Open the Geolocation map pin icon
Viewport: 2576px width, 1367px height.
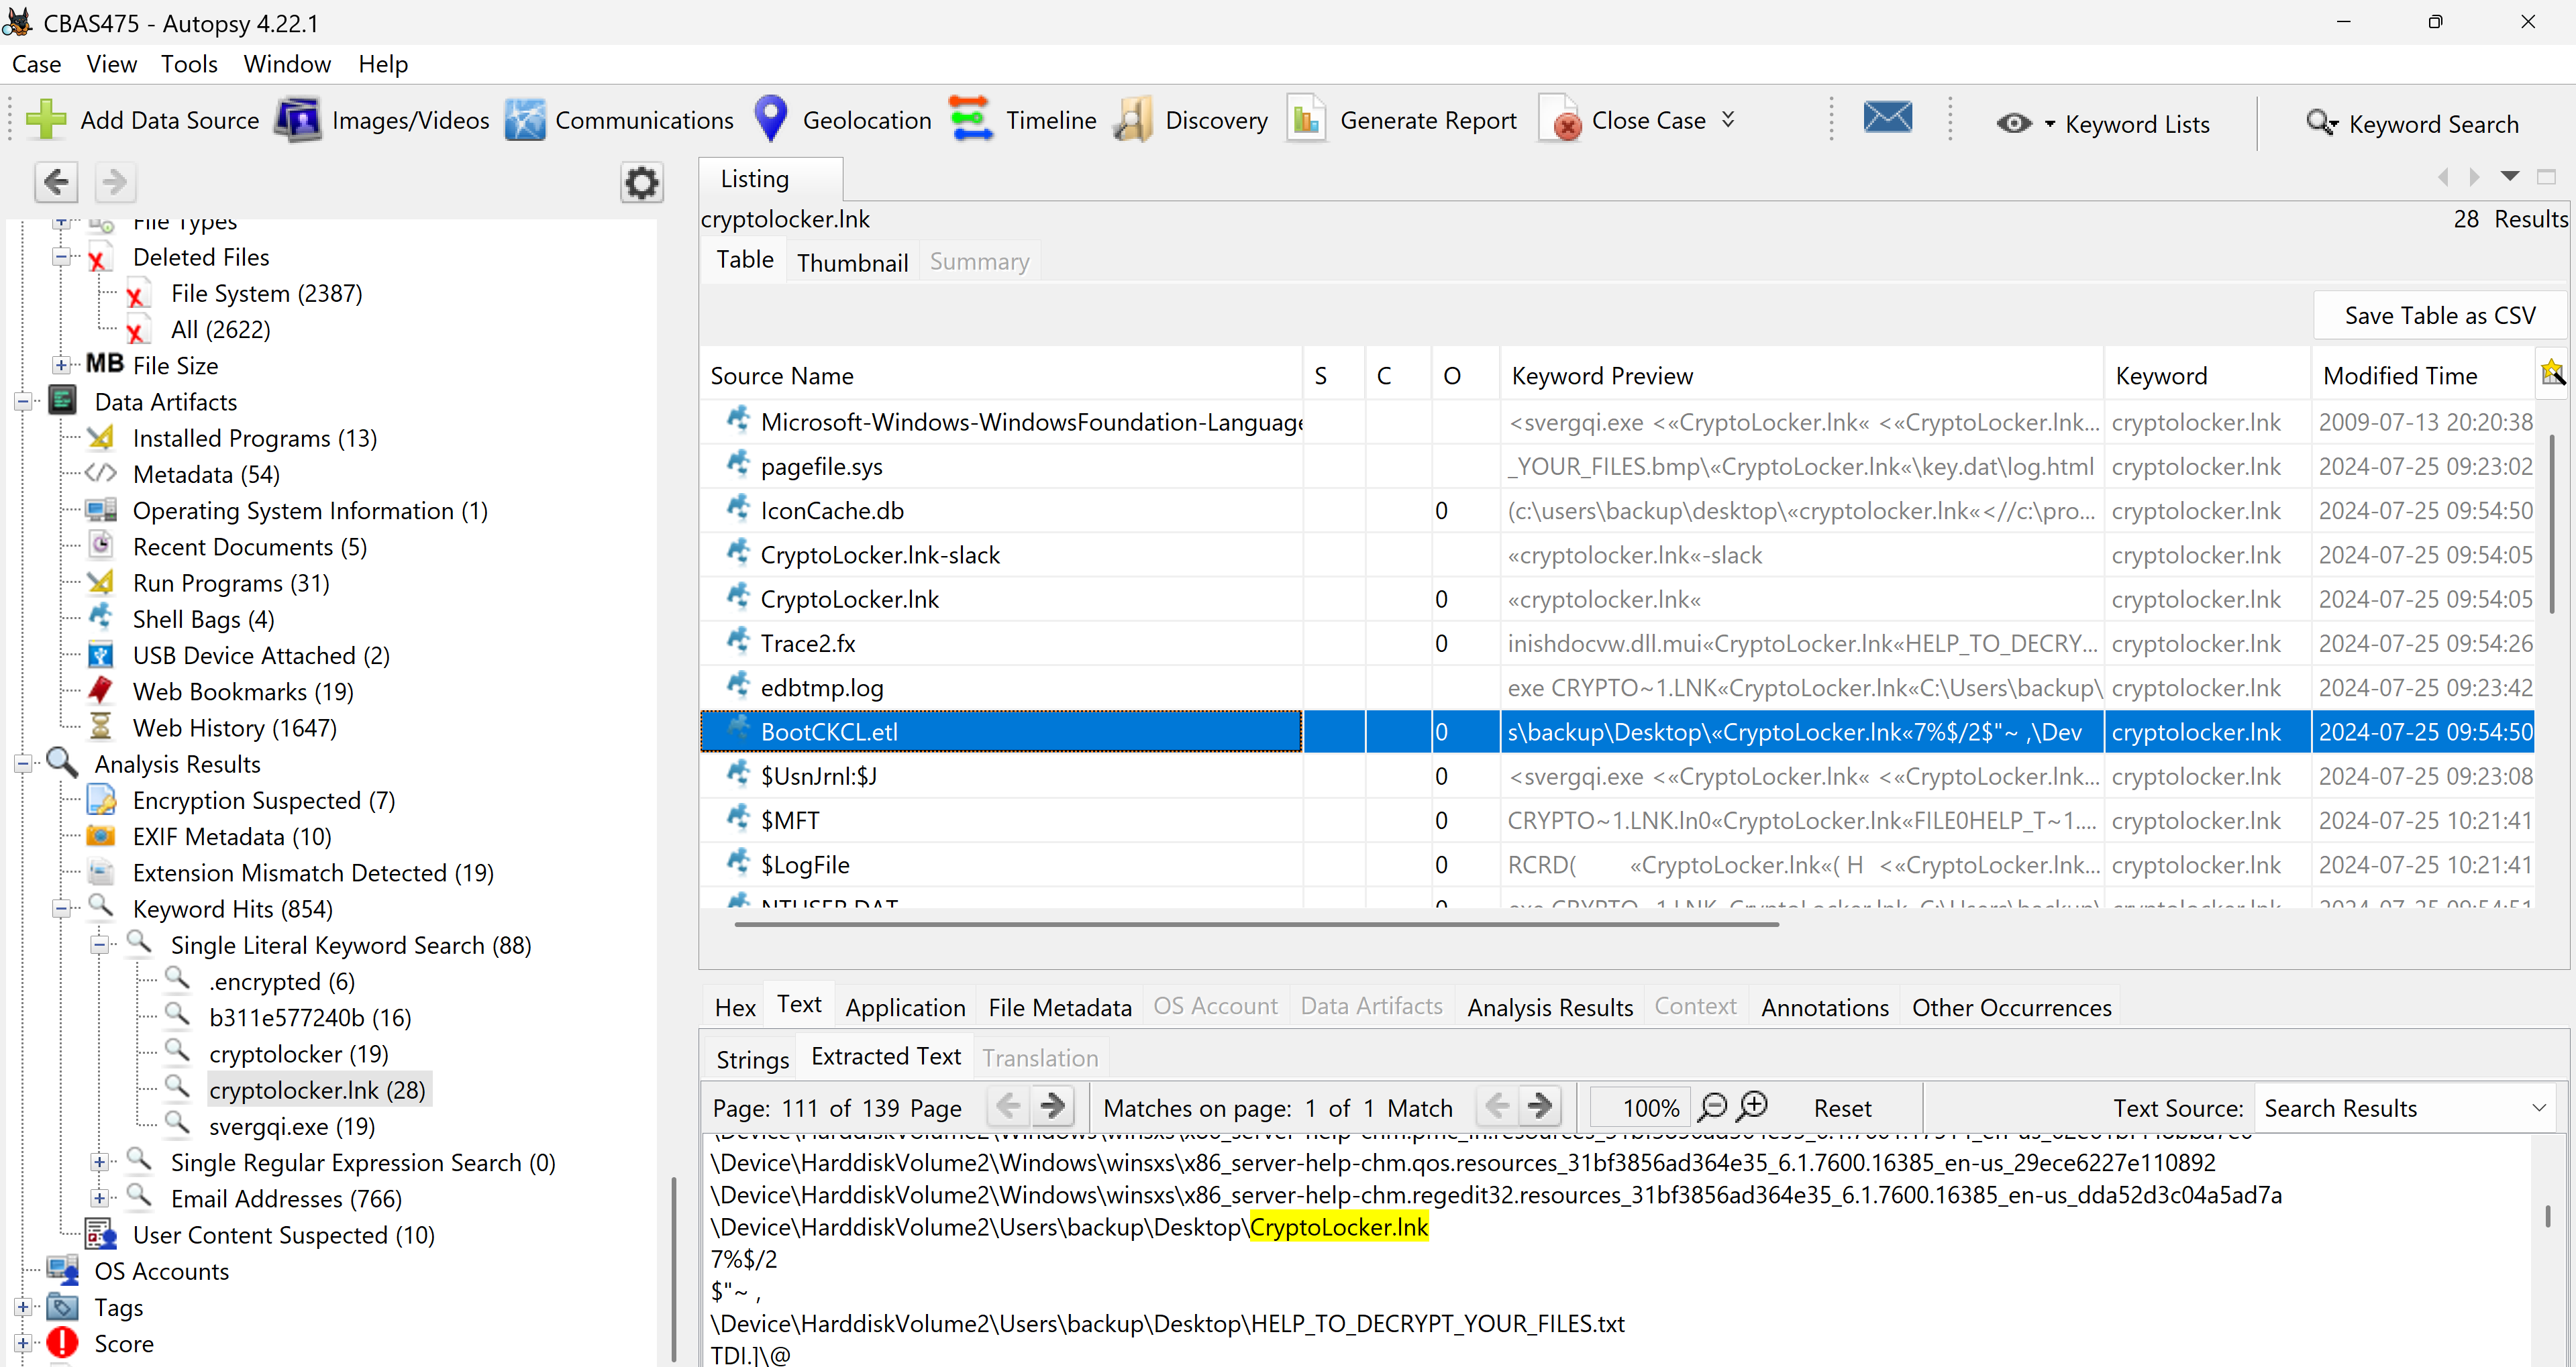[x=770, y=119]
